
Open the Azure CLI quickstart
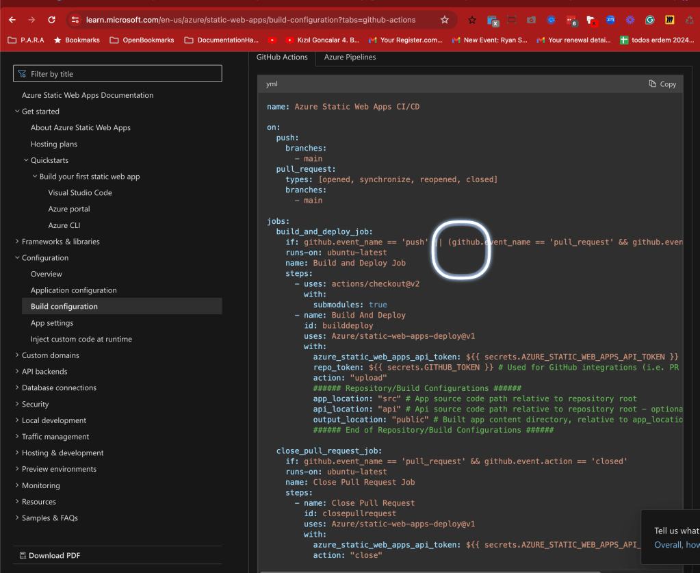[x=64, y=225]
